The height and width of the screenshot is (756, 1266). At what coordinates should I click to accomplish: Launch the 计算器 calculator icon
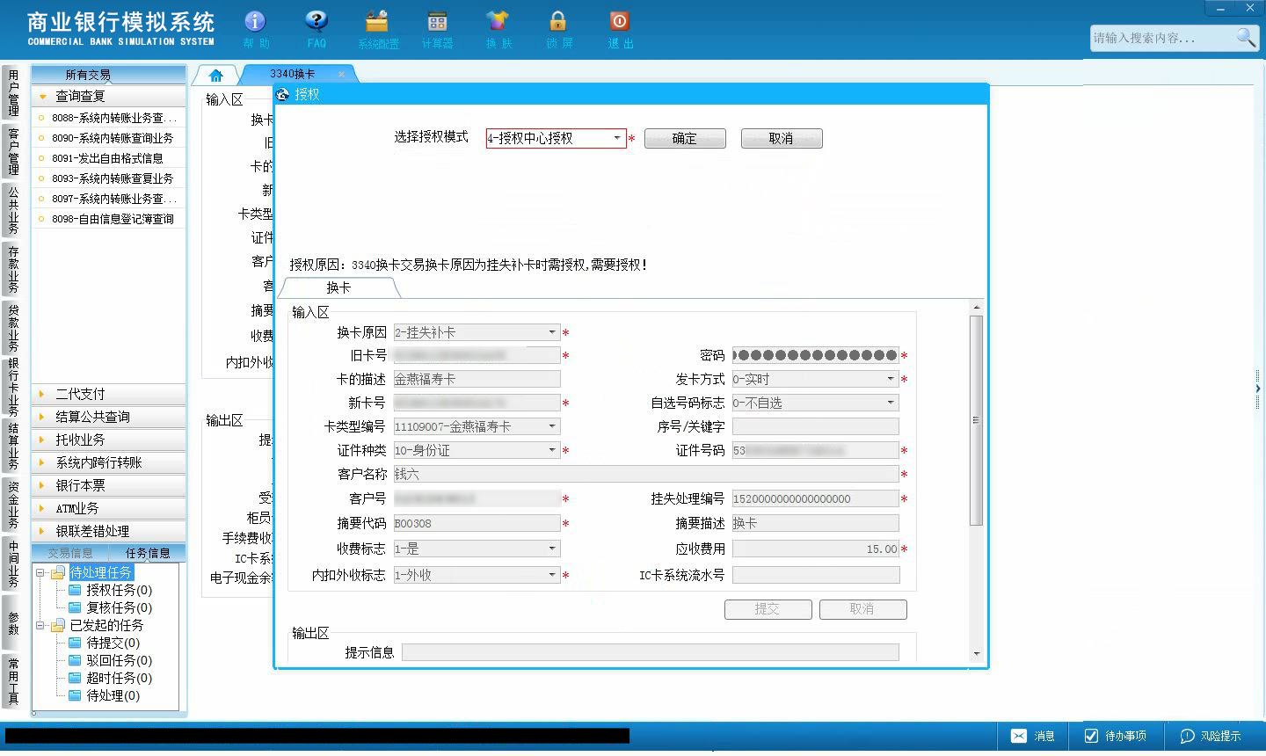[437, 29]
